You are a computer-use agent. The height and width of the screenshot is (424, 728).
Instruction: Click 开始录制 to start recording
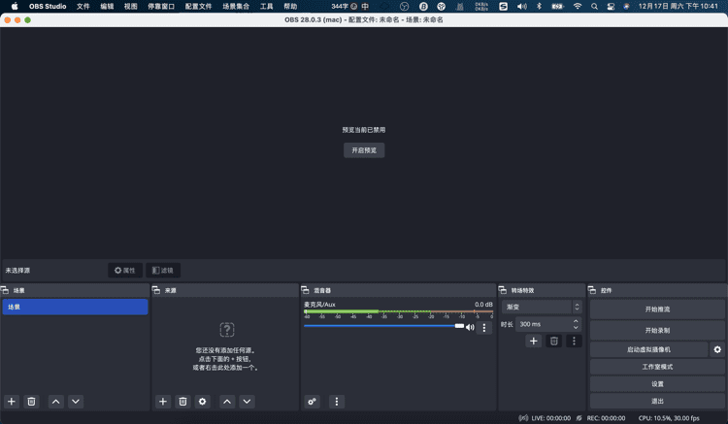(657, 330)
